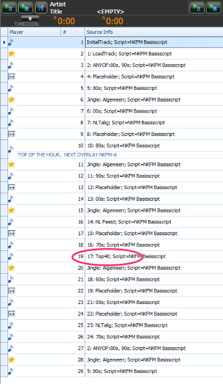Click the 'N 0:00' time display
Image resolution: width=223 pixels, height=384 pixels.
pos(113,21)
